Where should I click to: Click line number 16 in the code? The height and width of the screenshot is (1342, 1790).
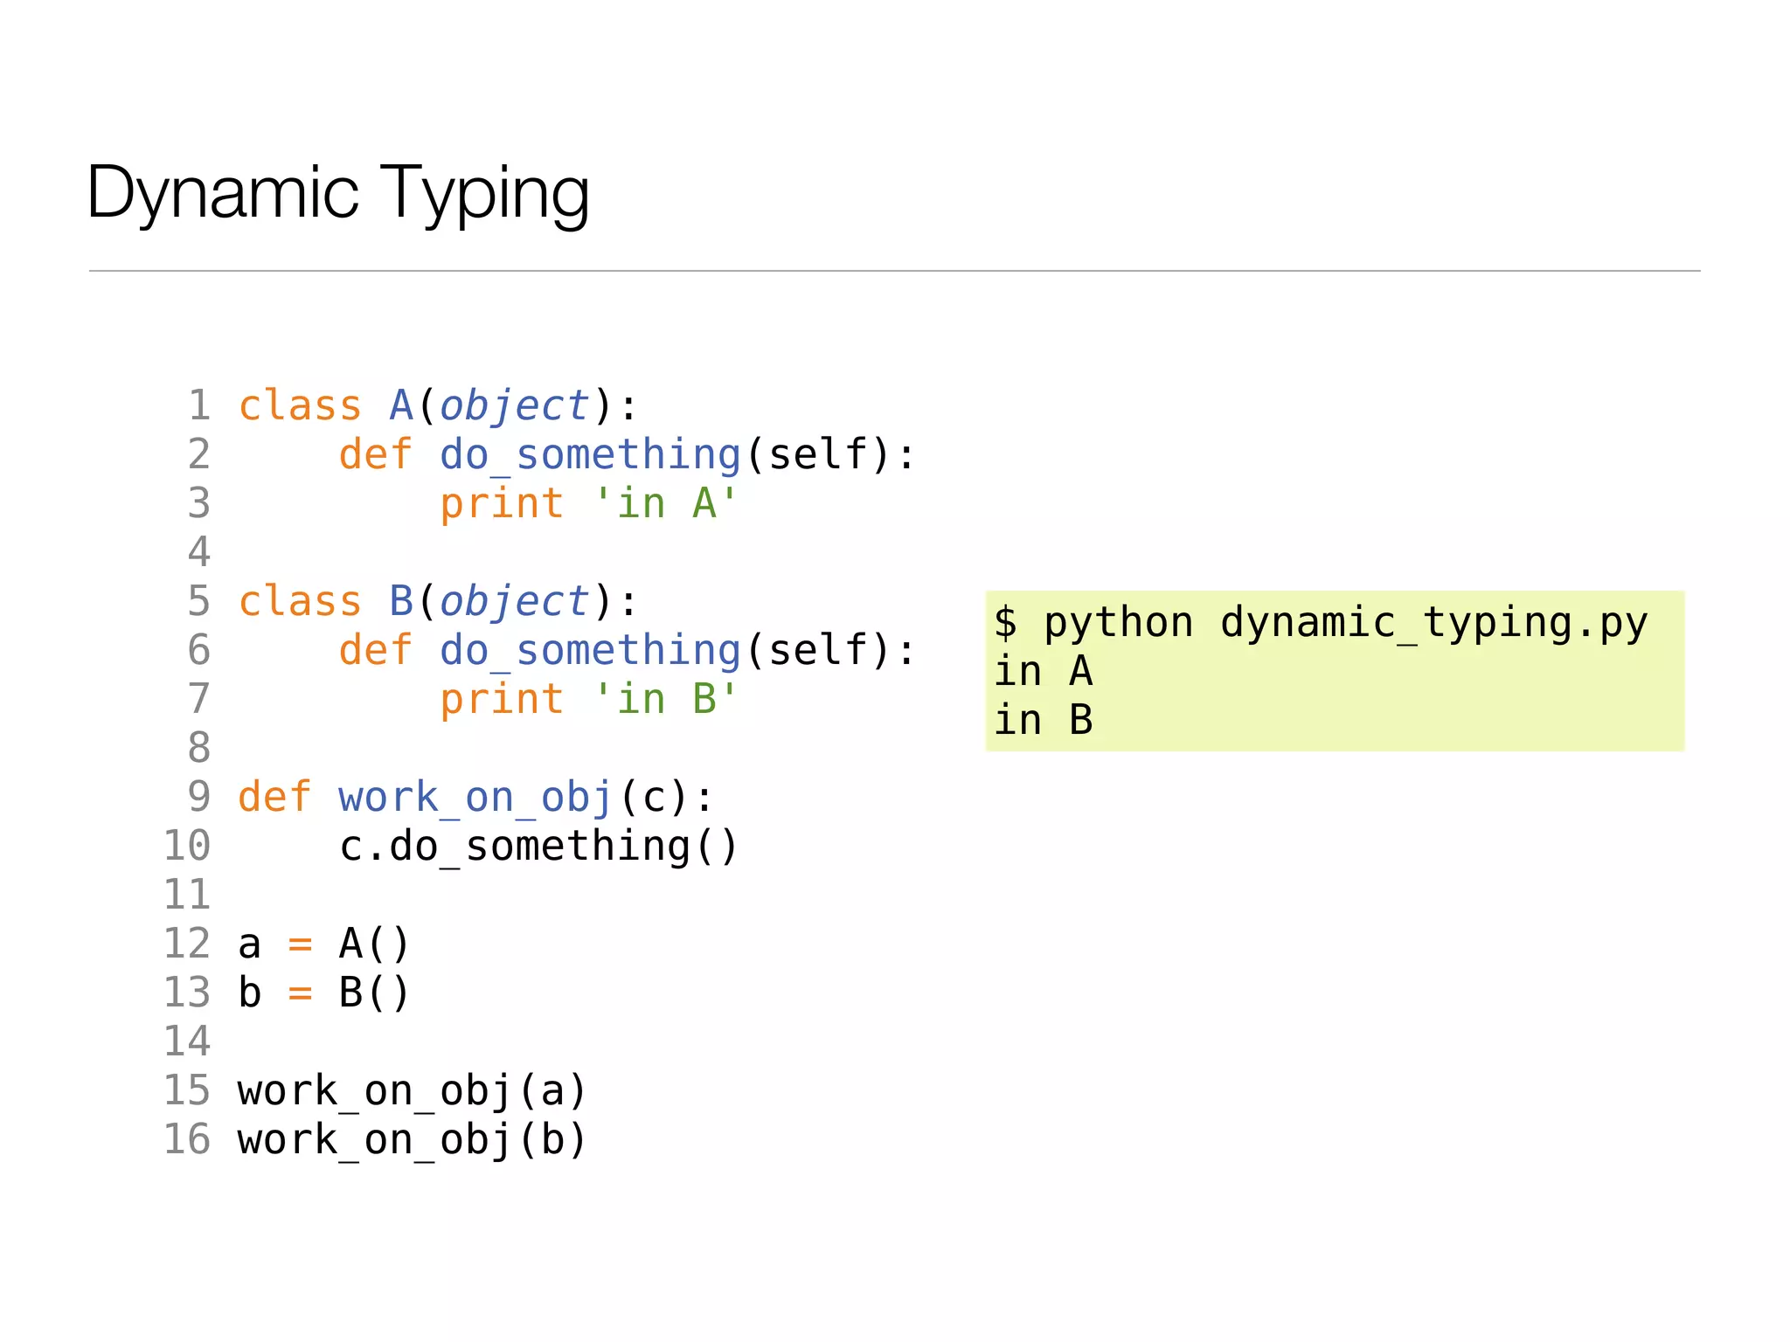[x=187, y=1139]
